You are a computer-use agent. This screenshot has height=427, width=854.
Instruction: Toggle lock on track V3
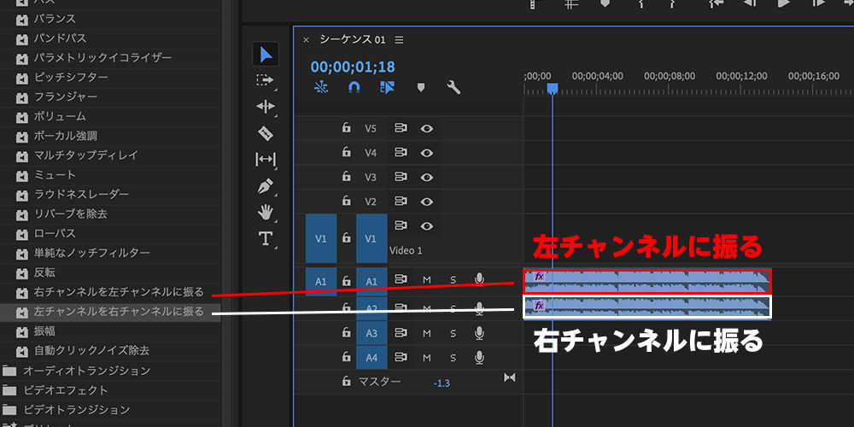pyautogui.click(x=346, y=177)
